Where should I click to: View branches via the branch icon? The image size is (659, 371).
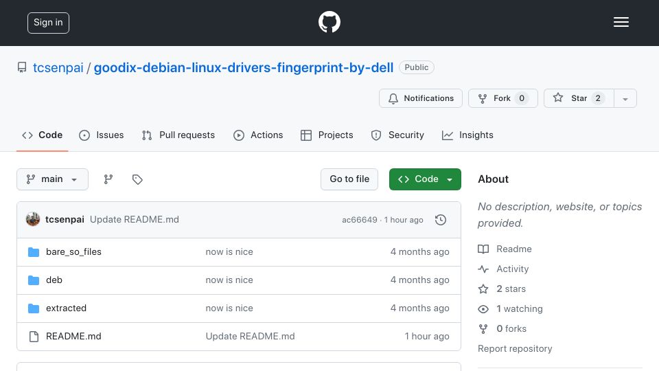pyautogui.click(x=108, y=179)
